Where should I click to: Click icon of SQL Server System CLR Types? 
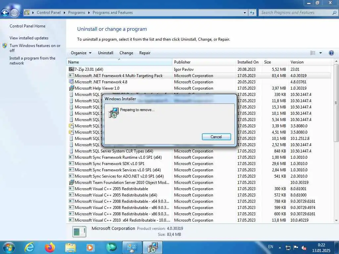pos(72,151)
